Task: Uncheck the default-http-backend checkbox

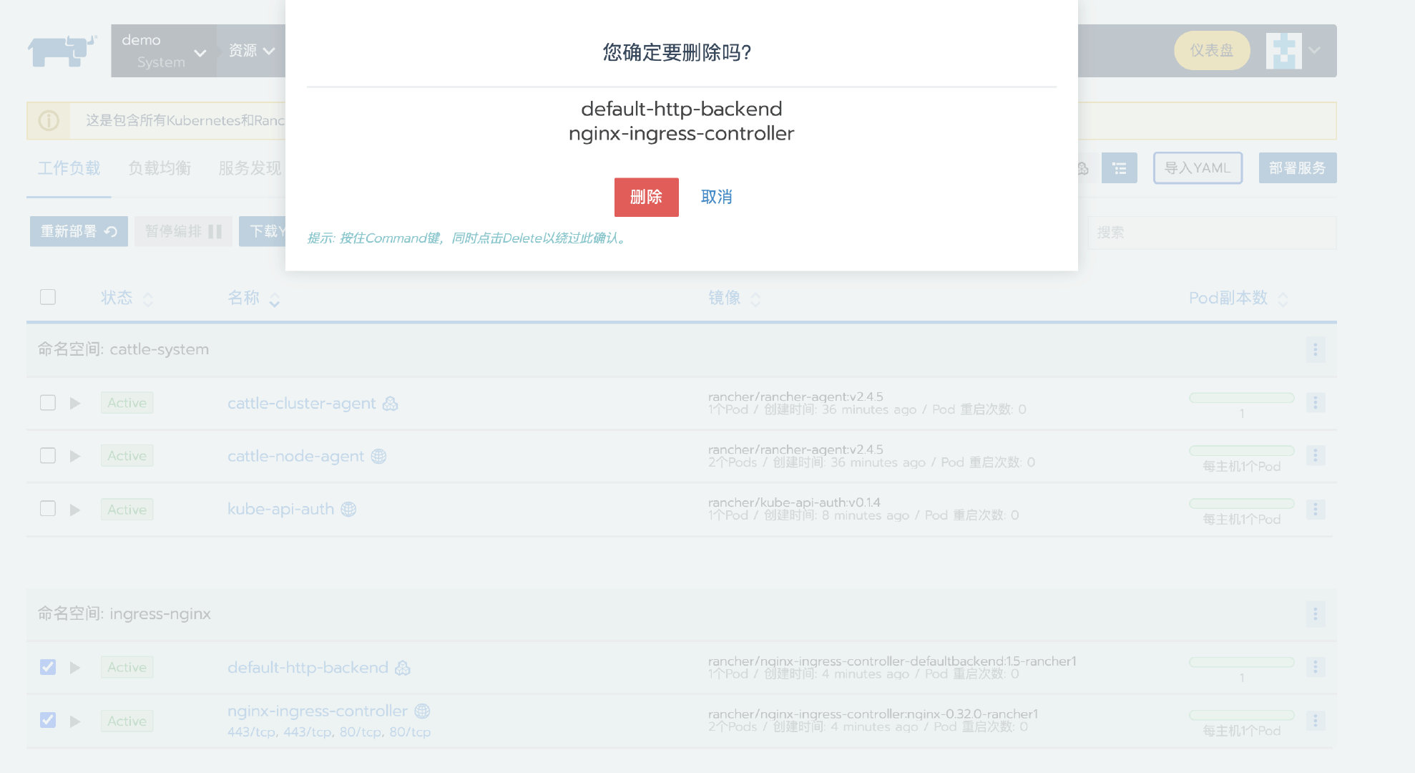Action: (48, 667)
